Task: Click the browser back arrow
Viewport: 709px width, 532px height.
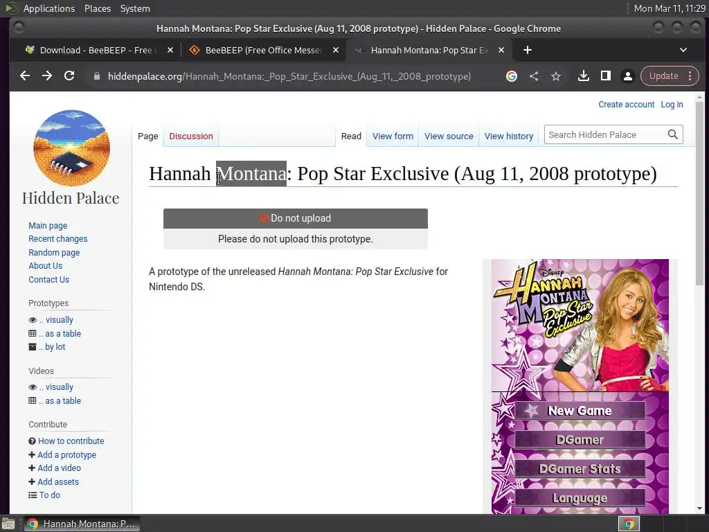Action: (25, 76)
